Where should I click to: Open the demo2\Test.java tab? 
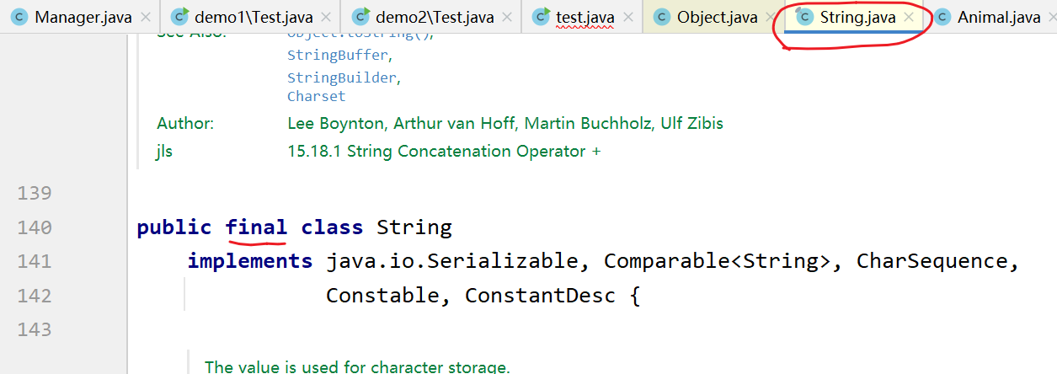435,17
